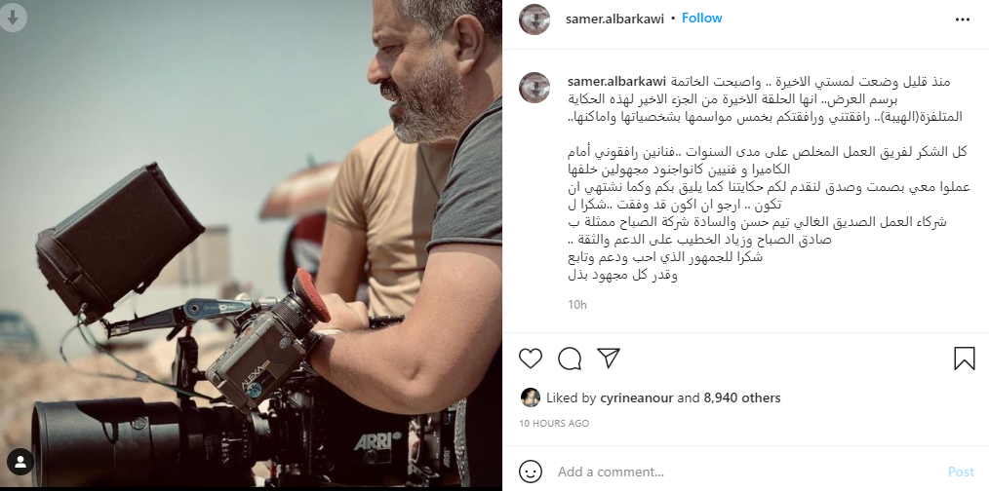Like the post with the heart icon
The width and height of the screenshot is (989, 491).
[531, 358]
